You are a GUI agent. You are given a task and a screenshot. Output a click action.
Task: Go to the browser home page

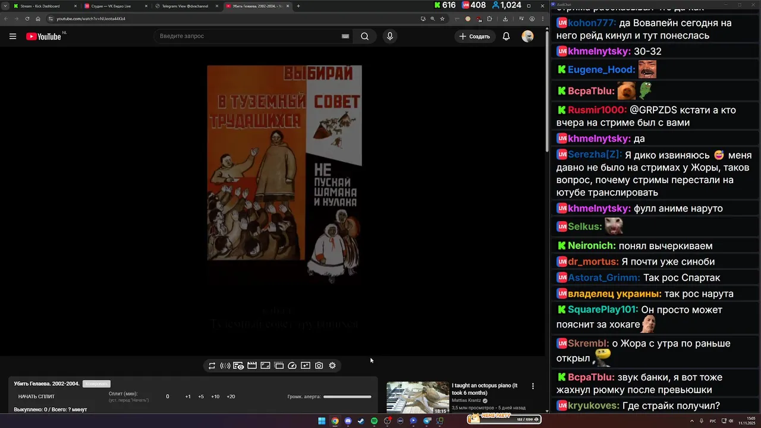tap(38, 18)
